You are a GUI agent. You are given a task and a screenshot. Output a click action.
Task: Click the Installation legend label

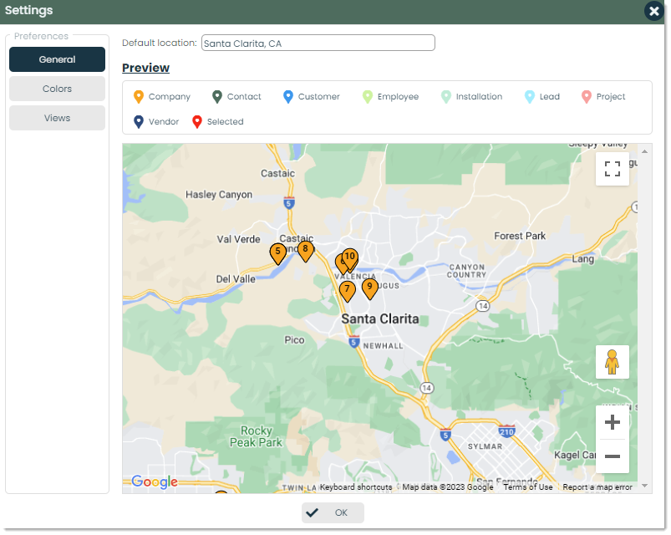(480, 97)
